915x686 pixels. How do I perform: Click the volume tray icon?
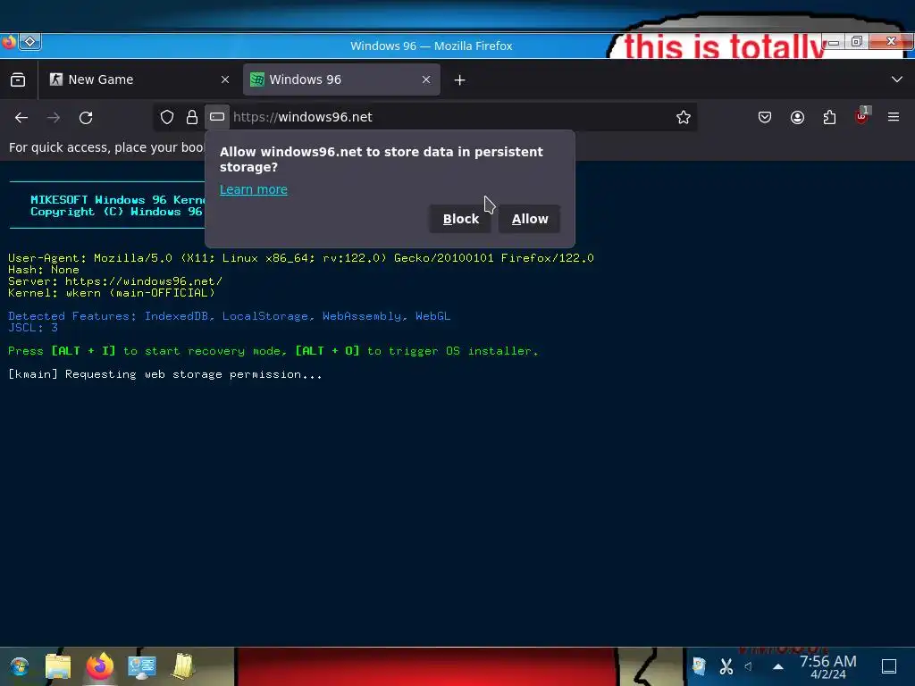749,666
